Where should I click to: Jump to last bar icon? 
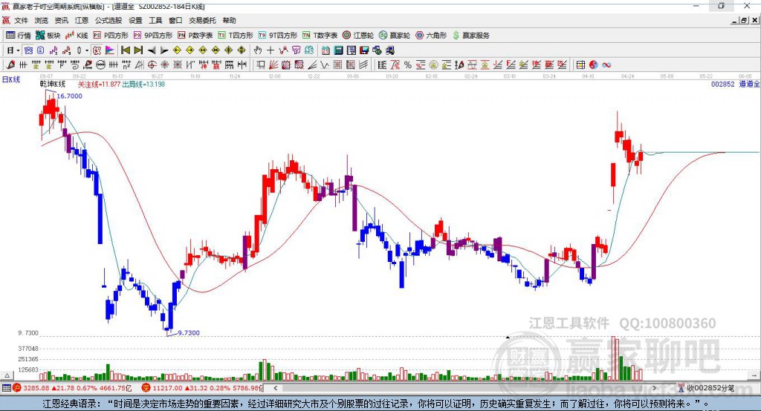(x=138, y=50)
